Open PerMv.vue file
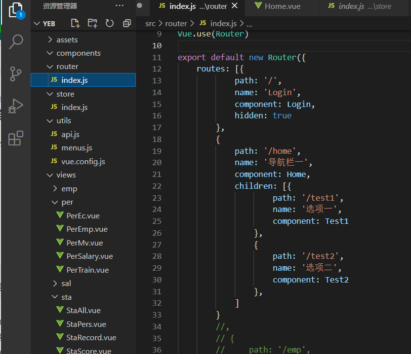This screenshot has height=354, width=411. 83,243
